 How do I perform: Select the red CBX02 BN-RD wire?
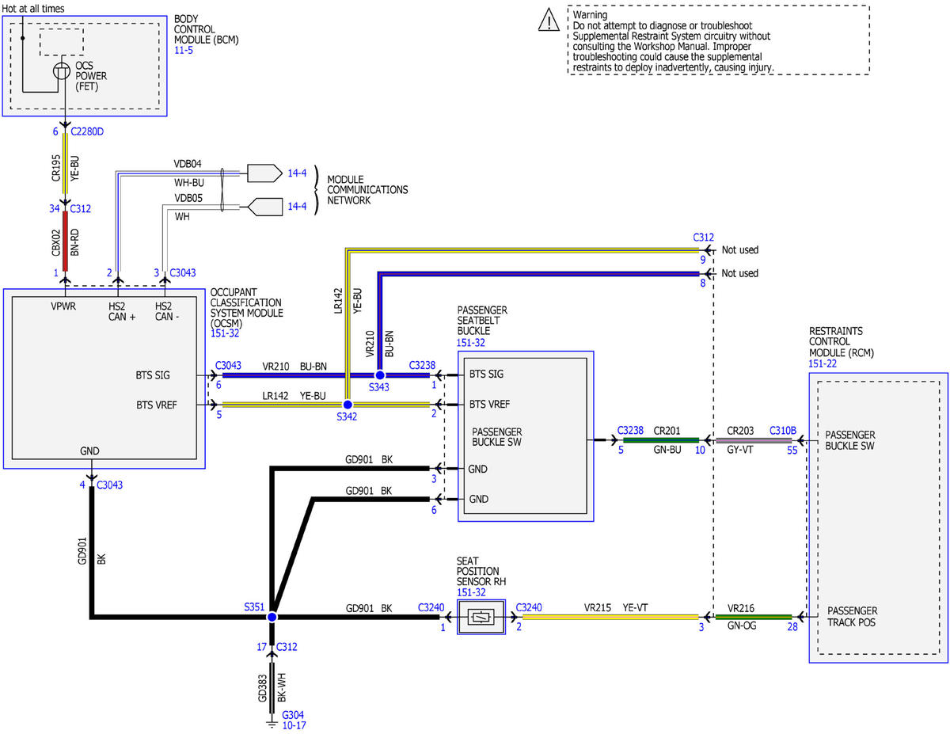65,246
